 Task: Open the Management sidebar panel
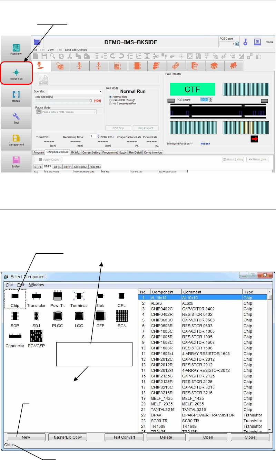[16, 140]
